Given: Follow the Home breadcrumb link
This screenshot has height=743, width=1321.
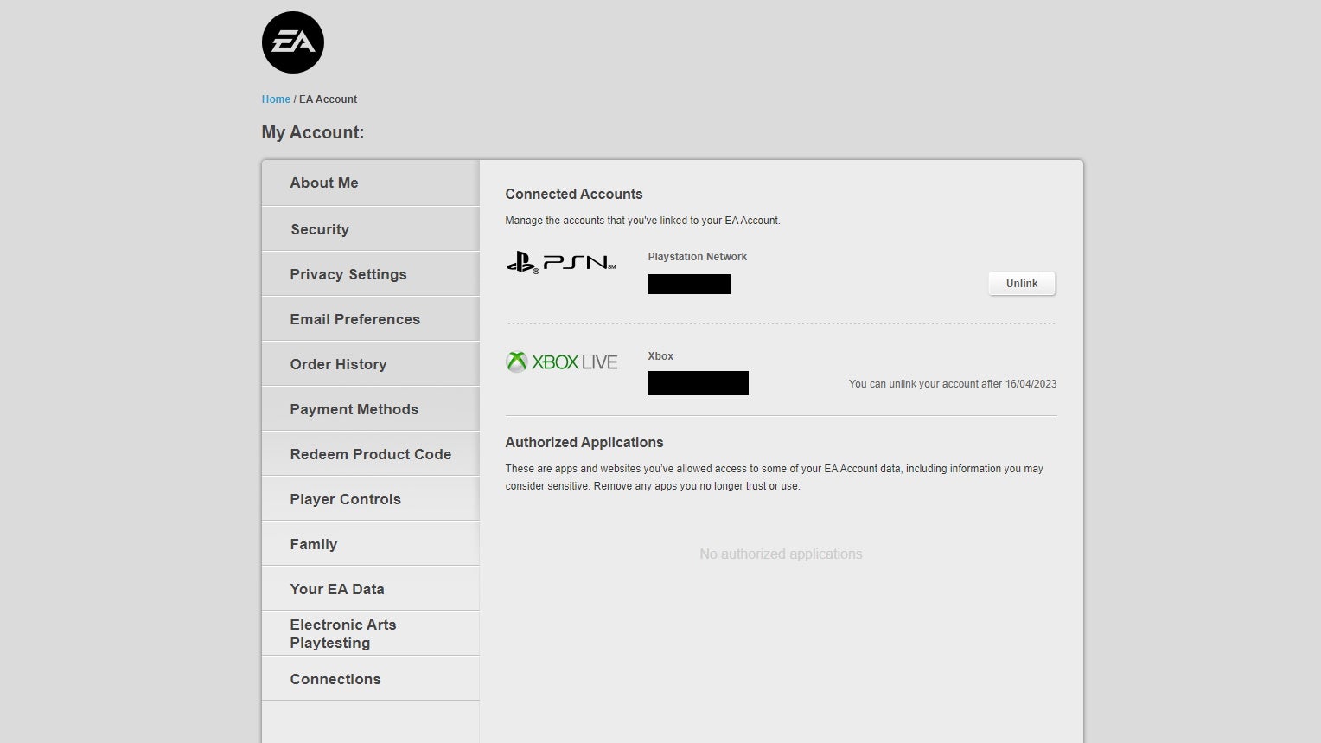Looking at the screenshot, I should 276,99.
